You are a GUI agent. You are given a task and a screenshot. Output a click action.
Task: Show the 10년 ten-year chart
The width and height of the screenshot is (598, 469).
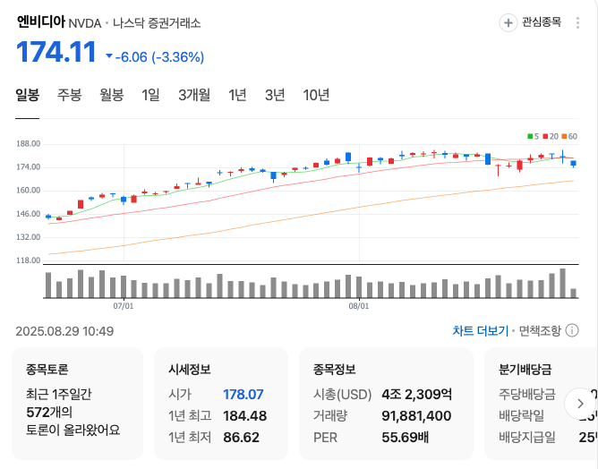316,95
